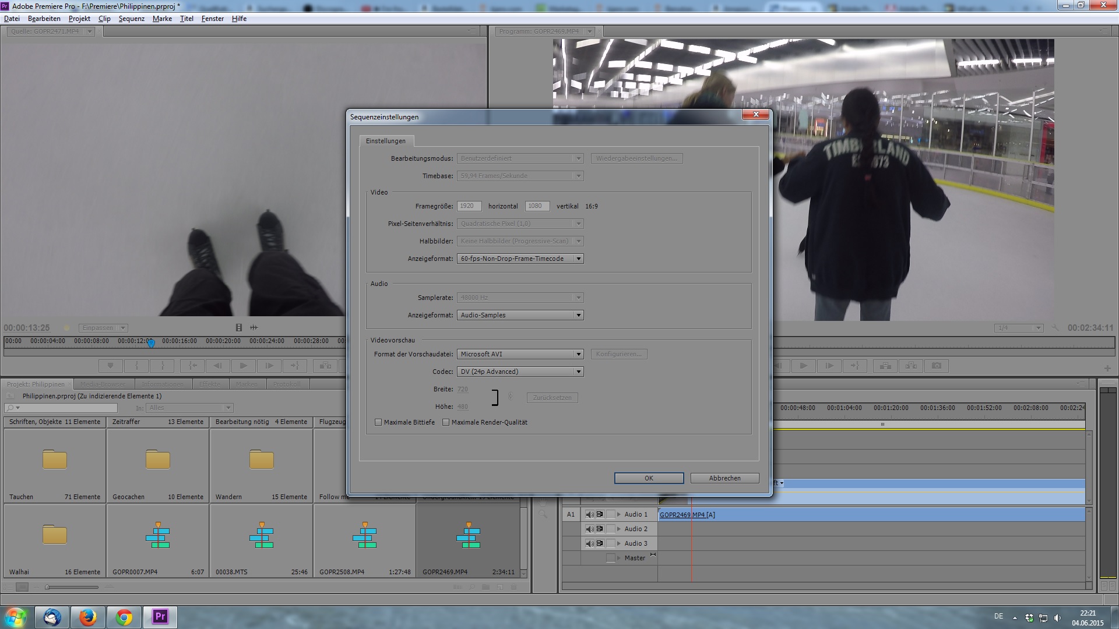Click Export Frame camera icon
The width and height of the screenshot is (1119, 629).
937,366
